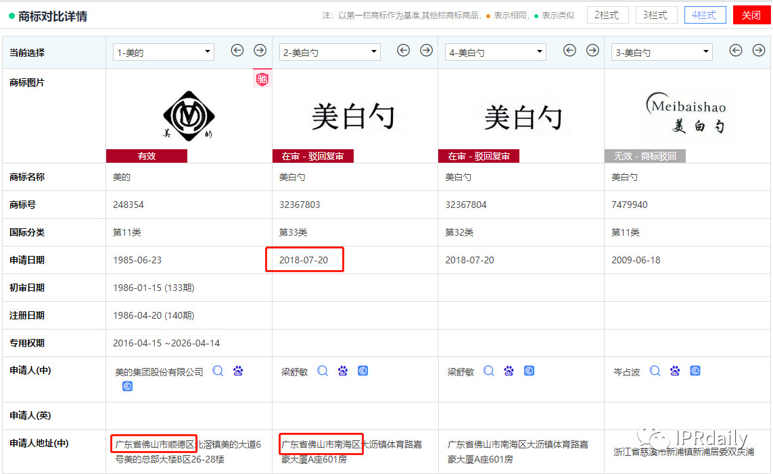Viewport: 773px width, 474px height.
Task: Click previous arrow beside 3-美白勺 dropdown
Action: pos(736,50)
